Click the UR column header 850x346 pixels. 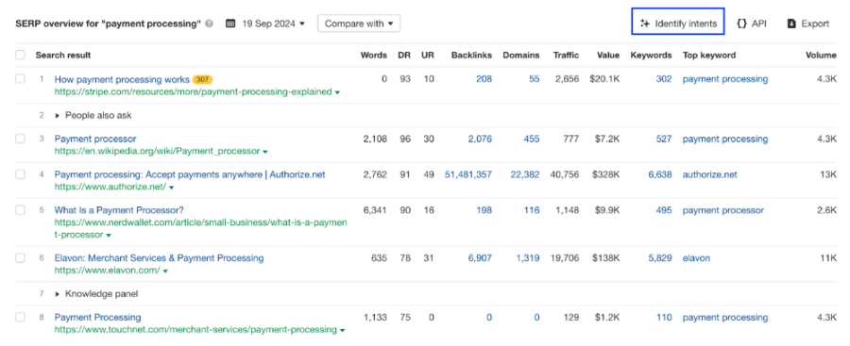[428, 56]
